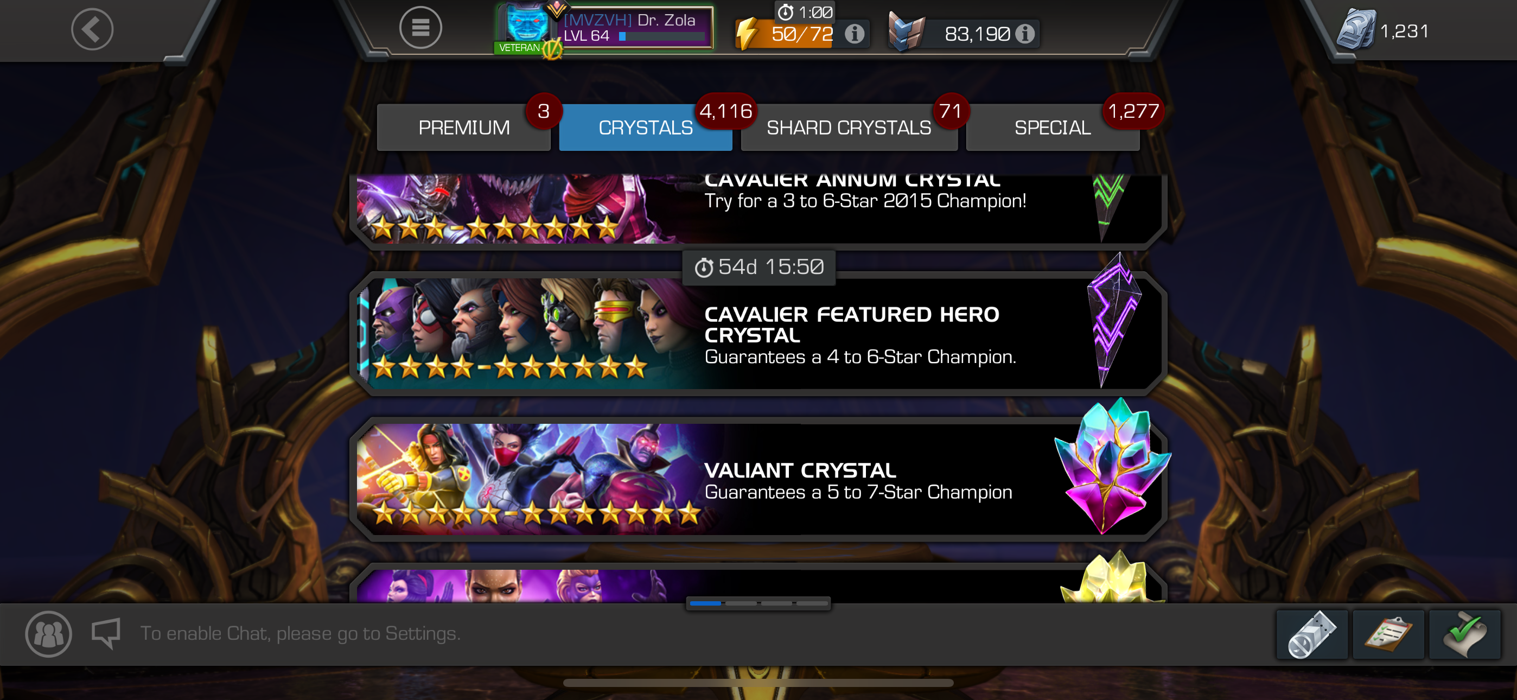Open the flashlight items icon
The height and width of the screenshot is (700, 1517).
[1311, 634]
